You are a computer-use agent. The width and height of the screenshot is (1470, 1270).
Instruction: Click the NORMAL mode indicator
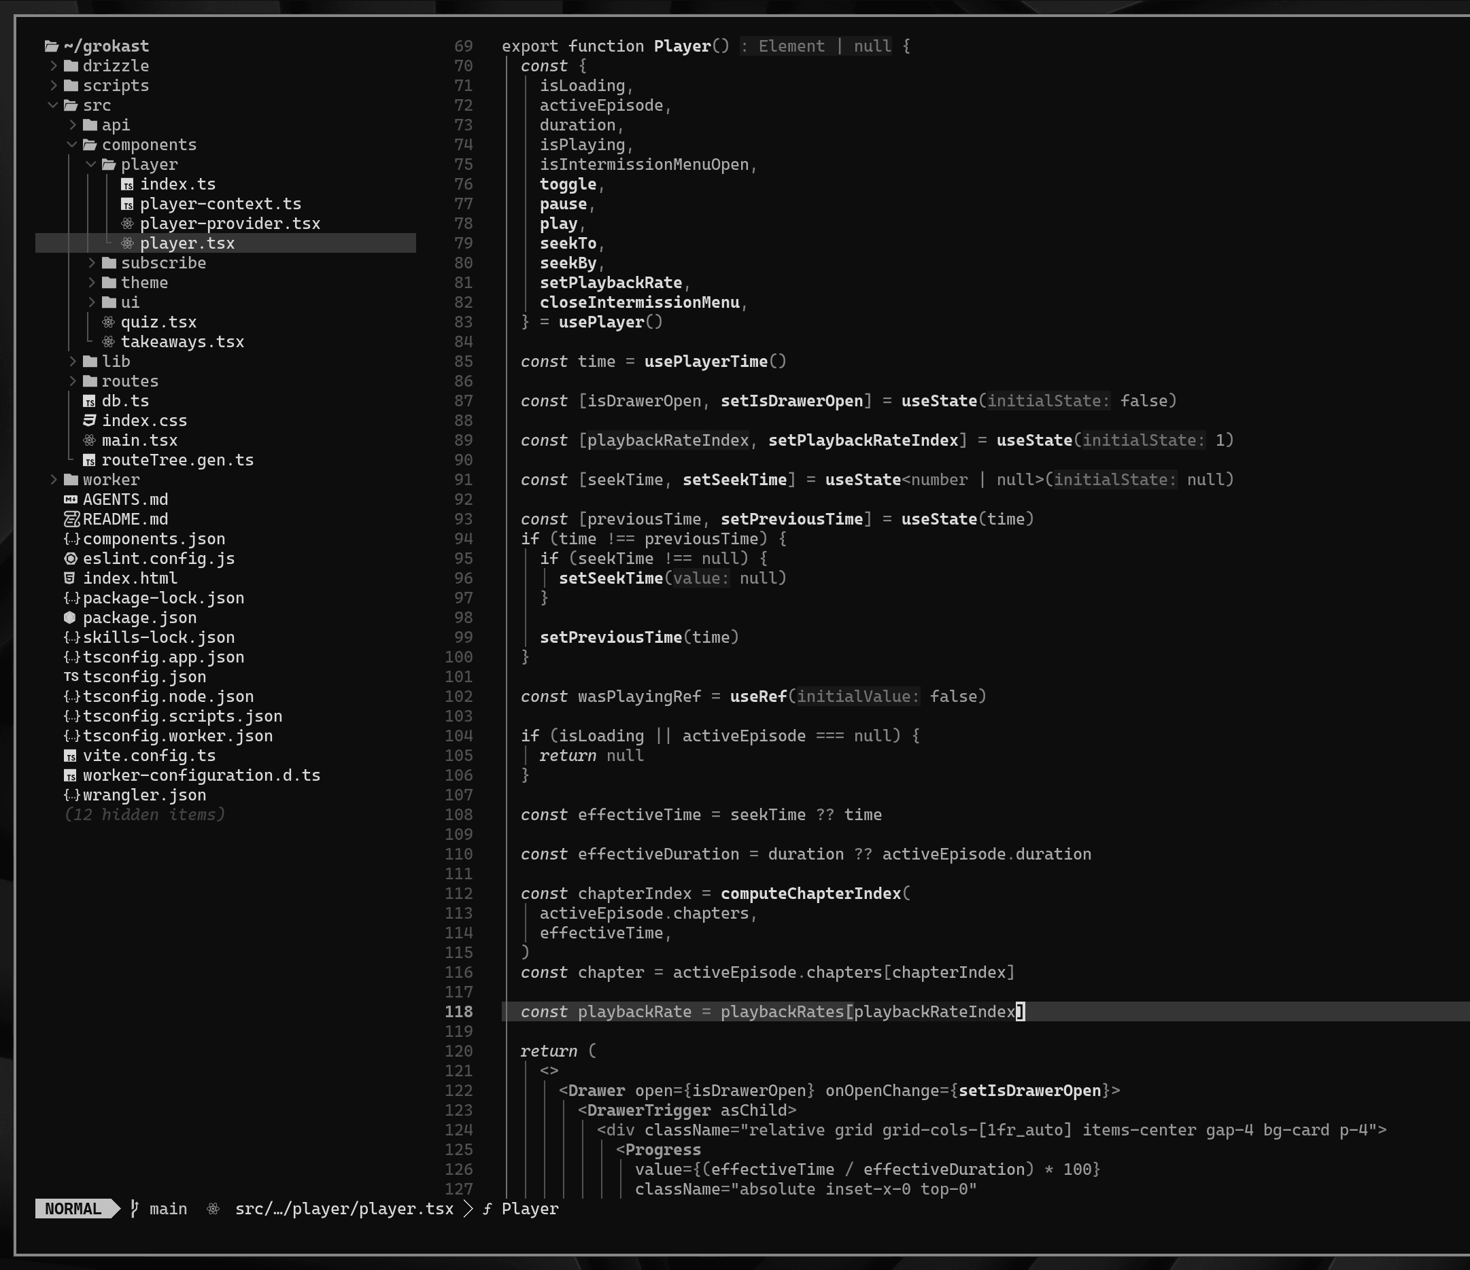coord(73,1208)
